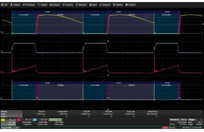Select the SwitchFreq value 140.352 kHz
Screen dimensions: 204x132
[152, 114]
